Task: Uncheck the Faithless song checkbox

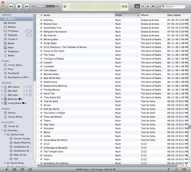Action: pyautogui.click(x=41, y=20)
